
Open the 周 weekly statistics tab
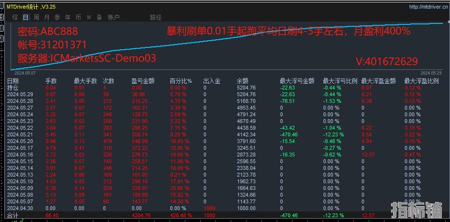(36, 17)
